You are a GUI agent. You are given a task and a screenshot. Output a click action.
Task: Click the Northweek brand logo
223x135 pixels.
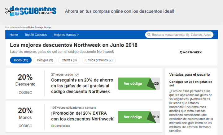[190, 52]
